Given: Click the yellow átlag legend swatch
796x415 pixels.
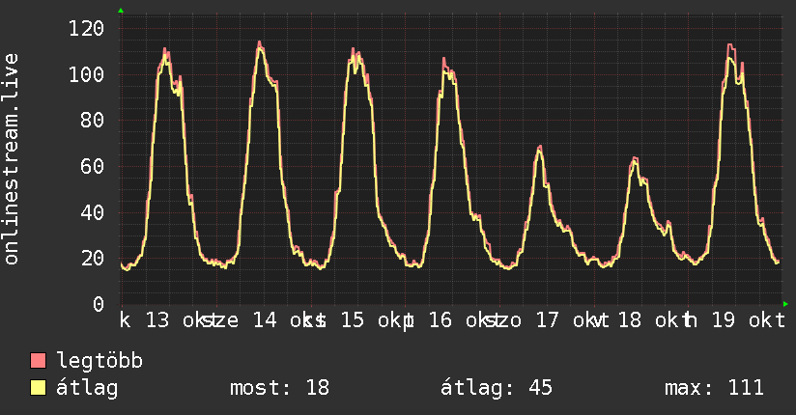Looking at the screenshot, I should pyautogui.click(x=38, y=387).
